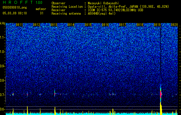Click the HROFFT title text
181x115 pixels.
pos(18,2)
